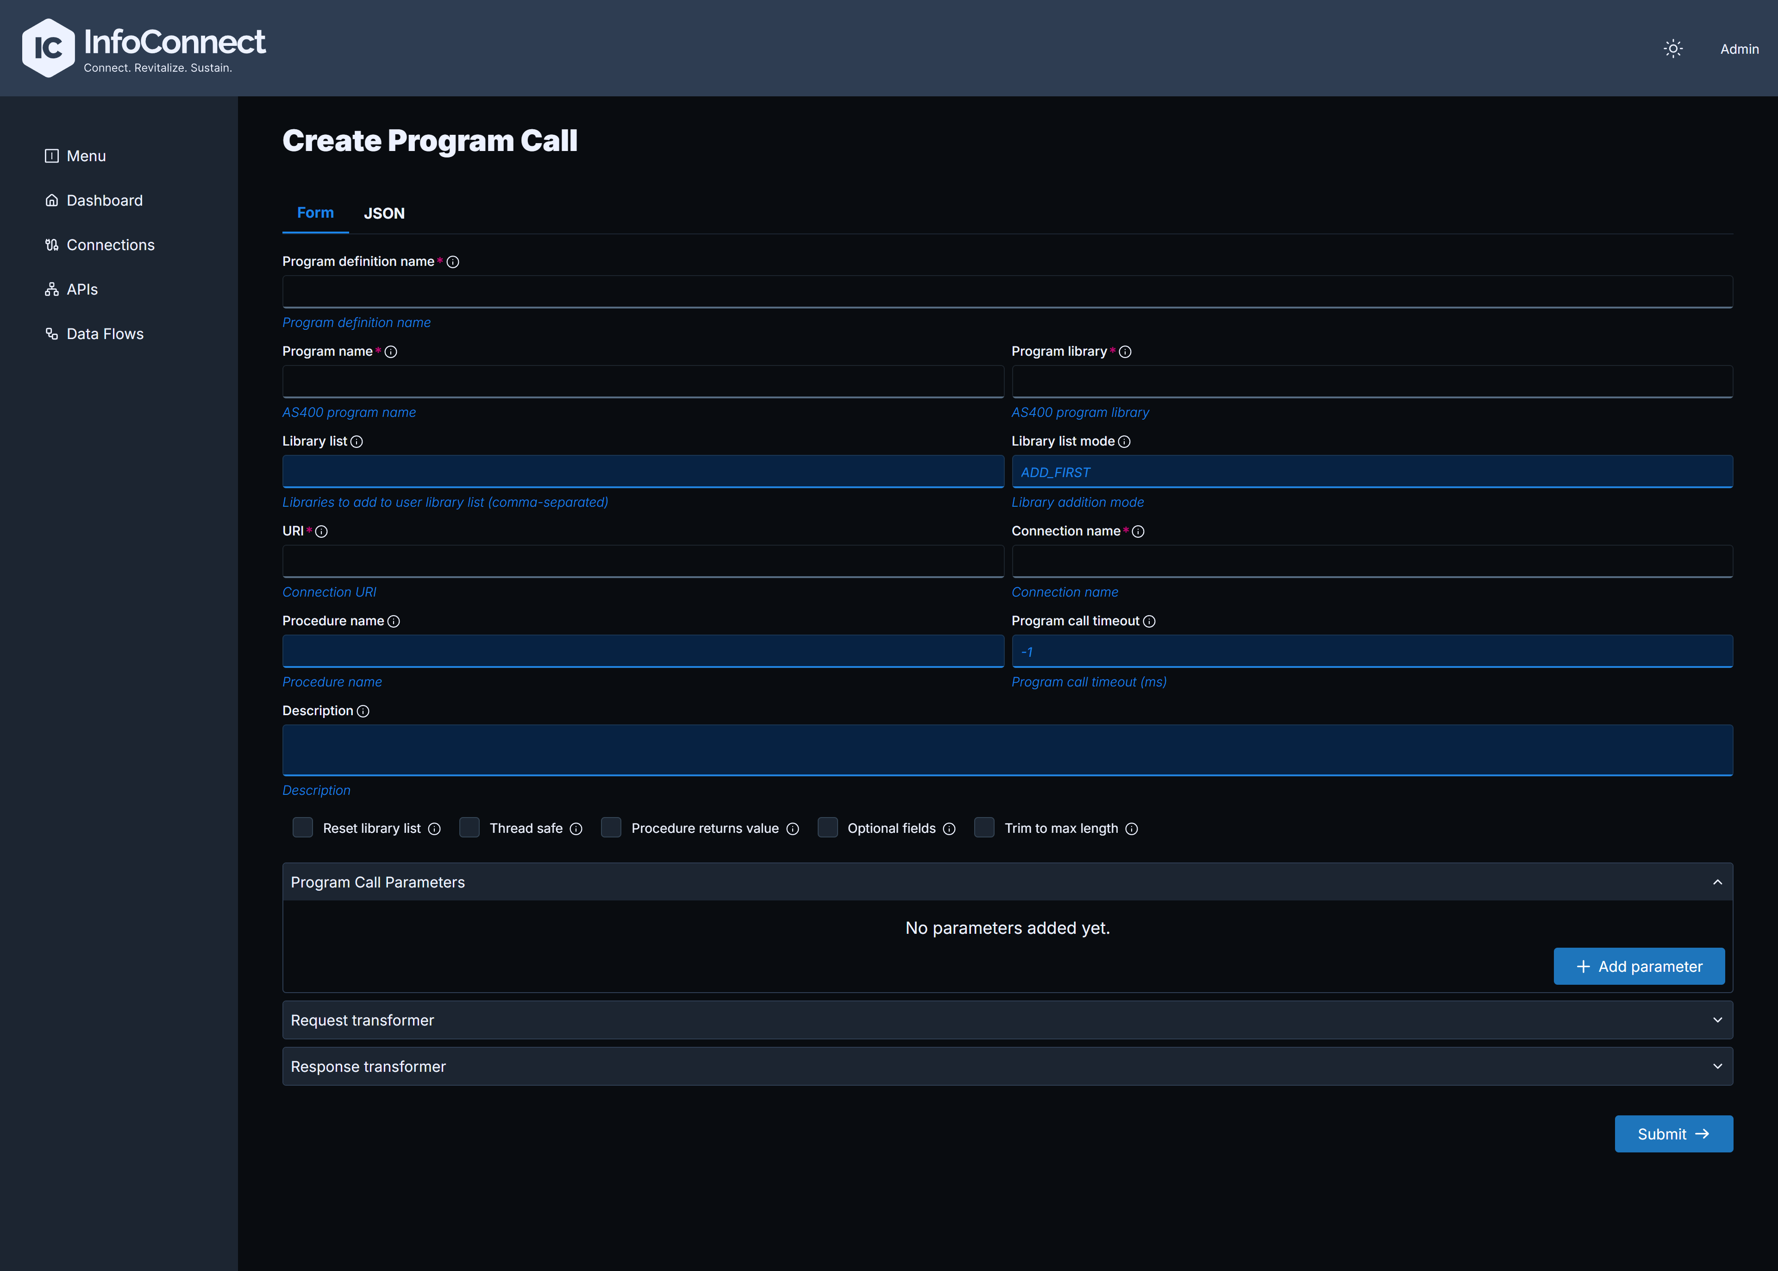
Task: Click info icon next to Library list mode
Action: [1124, 441]
